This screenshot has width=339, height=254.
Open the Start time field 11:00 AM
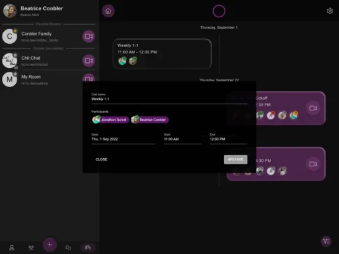pos(182,138)
